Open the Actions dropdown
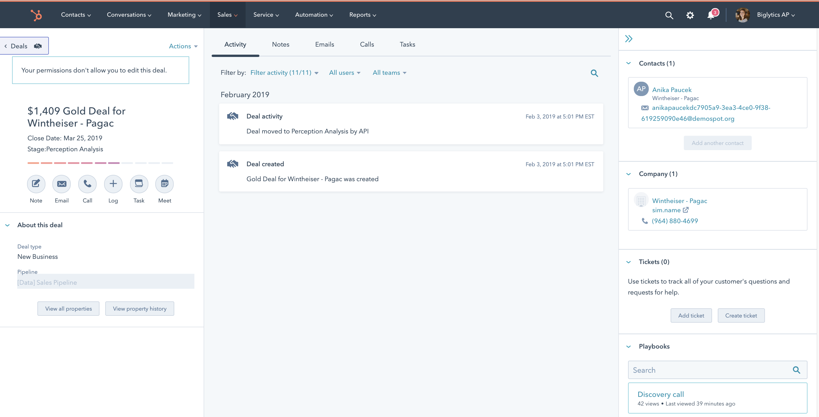Screen dimensions: 819x417 [183, 46]
